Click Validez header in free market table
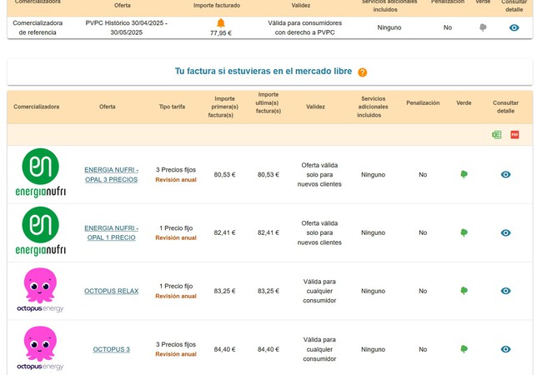542x375 pixels. (315, 107)
